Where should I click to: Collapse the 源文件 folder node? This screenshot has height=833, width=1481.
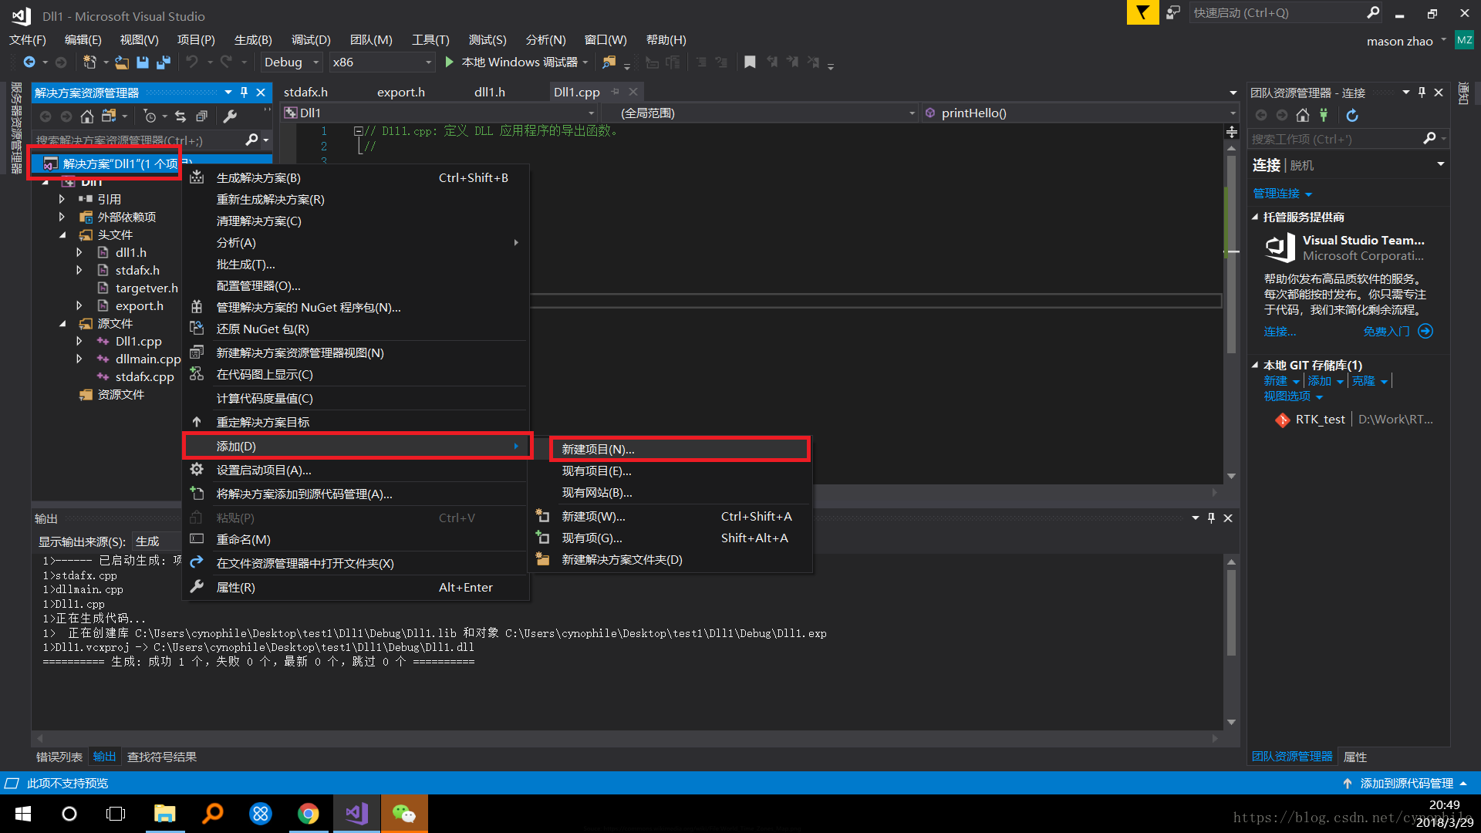[62, 324]
